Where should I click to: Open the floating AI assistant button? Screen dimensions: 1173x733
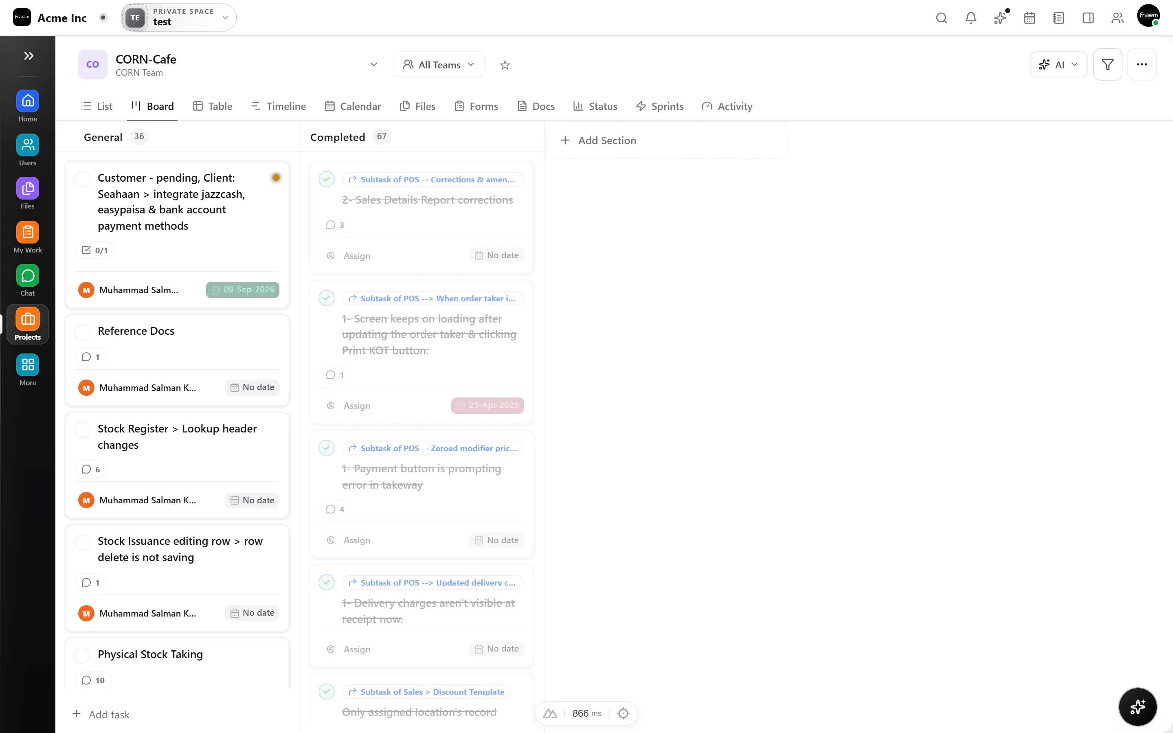coord(1137,707)
